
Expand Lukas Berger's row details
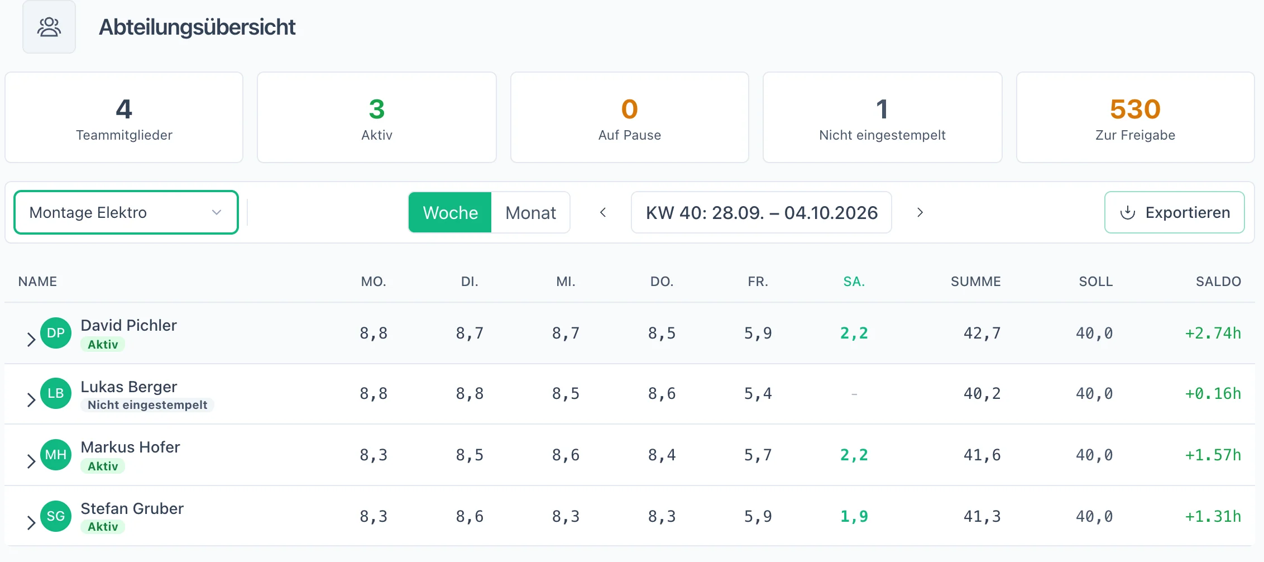(31, 399)
